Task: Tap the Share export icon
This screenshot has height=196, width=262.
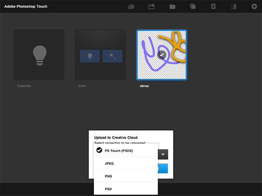Action: 151,6
